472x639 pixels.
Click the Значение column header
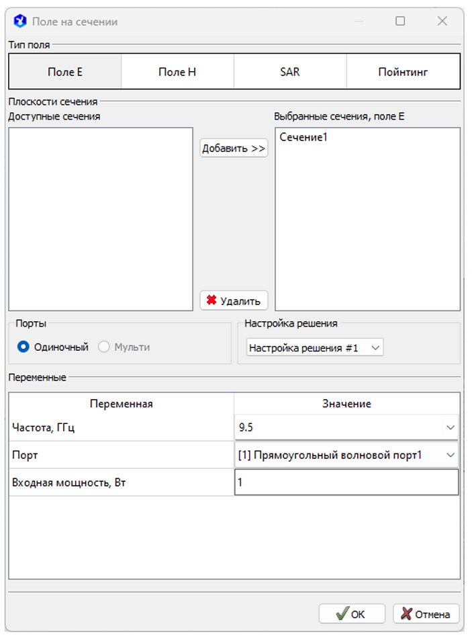pyautogui.click(x=347, y=403)
